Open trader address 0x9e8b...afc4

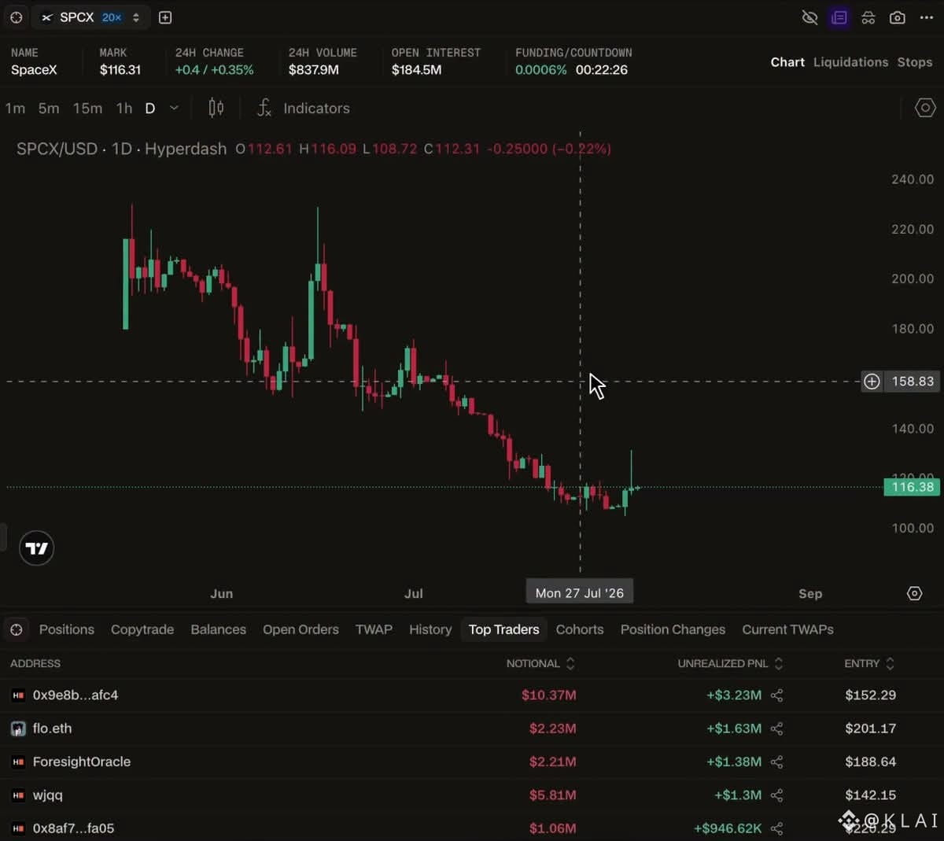(x=76, y=695)
